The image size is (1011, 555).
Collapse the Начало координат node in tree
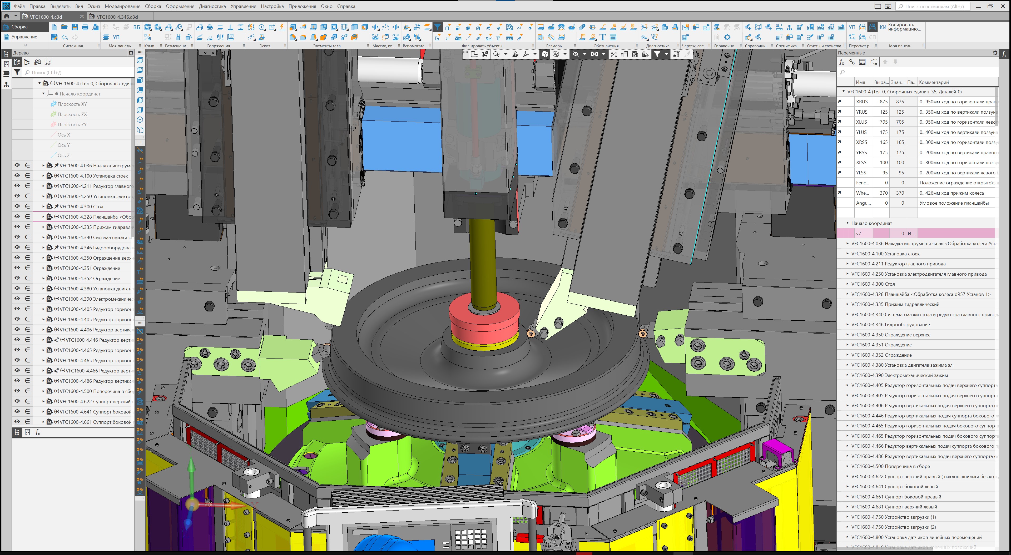pyautogui.click(x=43, y=94)
